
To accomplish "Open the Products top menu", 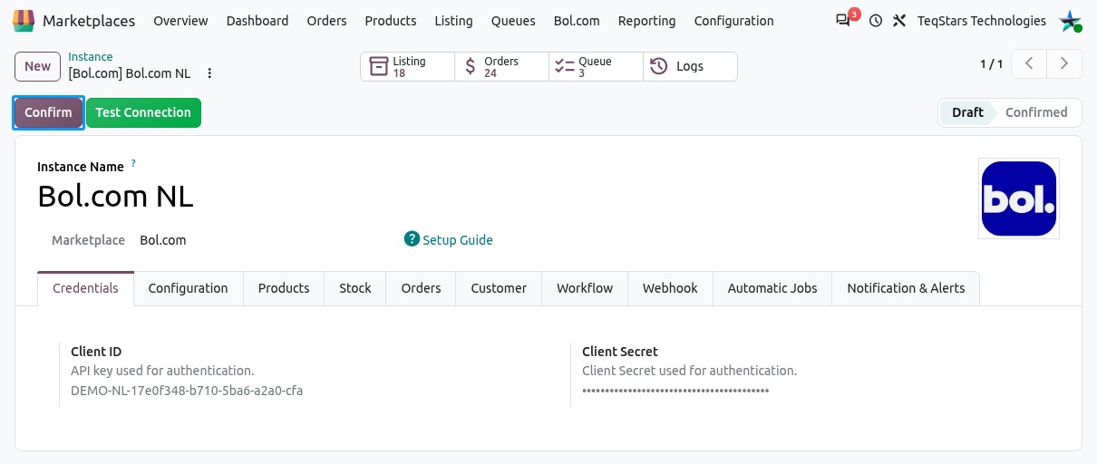I will coord(391,20).
